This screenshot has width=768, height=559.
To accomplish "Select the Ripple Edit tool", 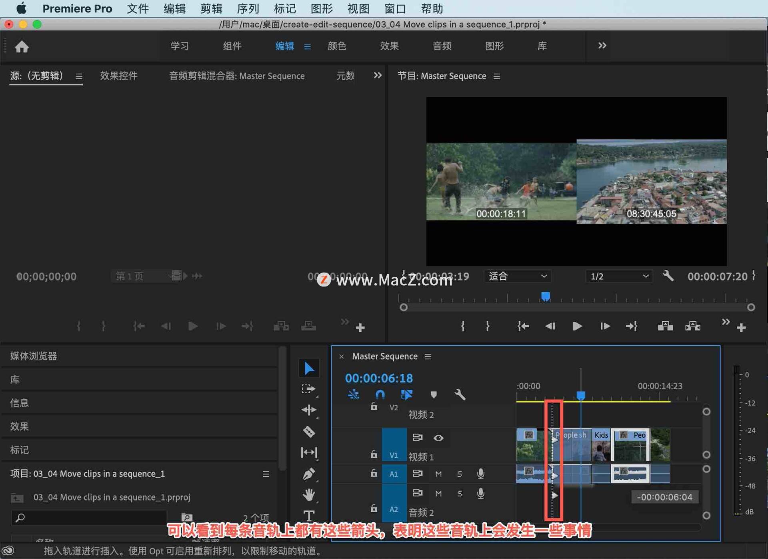I will point(309,410).
